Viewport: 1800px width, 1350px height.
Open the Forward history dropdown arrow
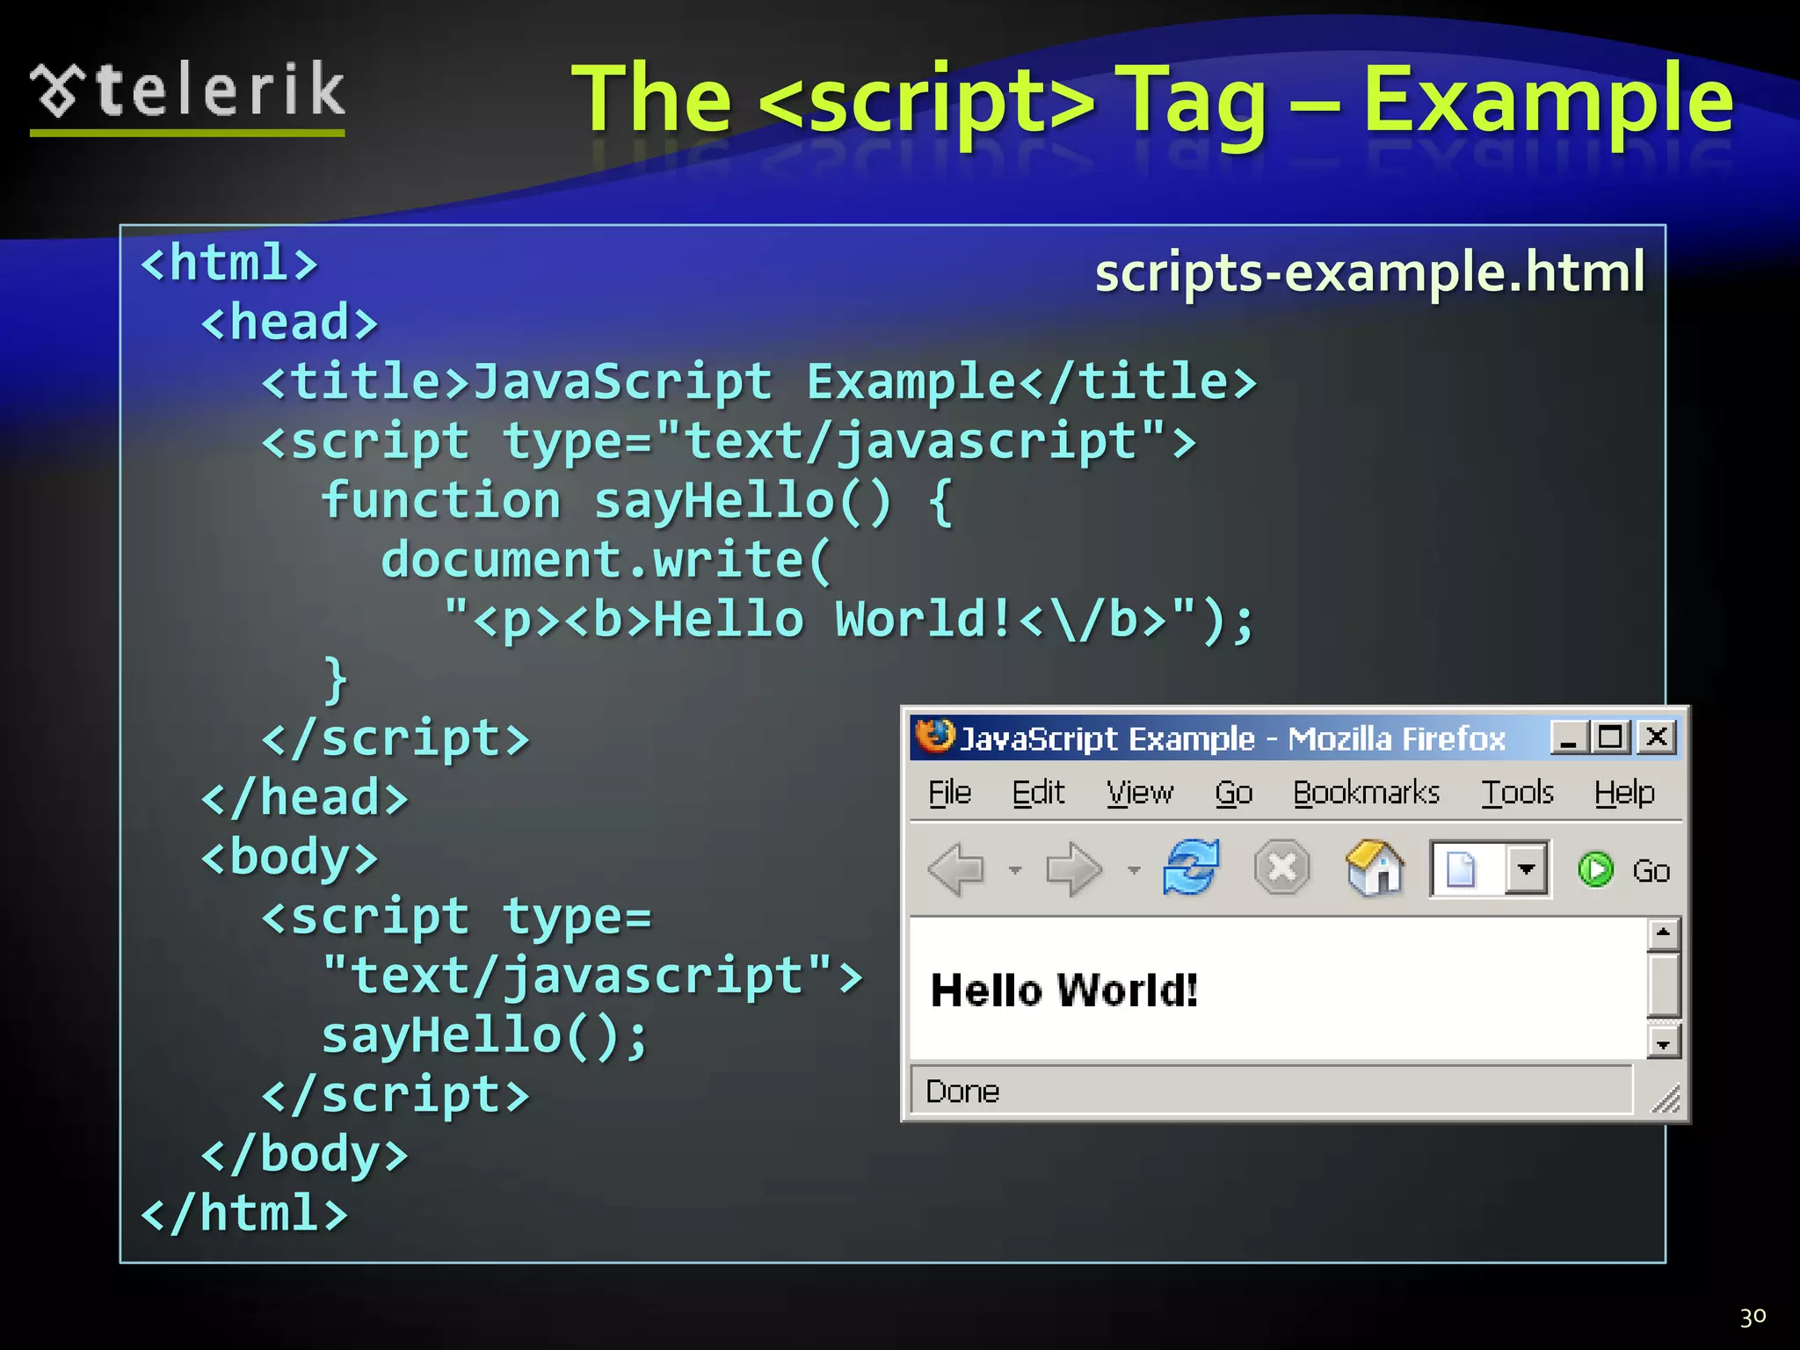point(1134,870)
